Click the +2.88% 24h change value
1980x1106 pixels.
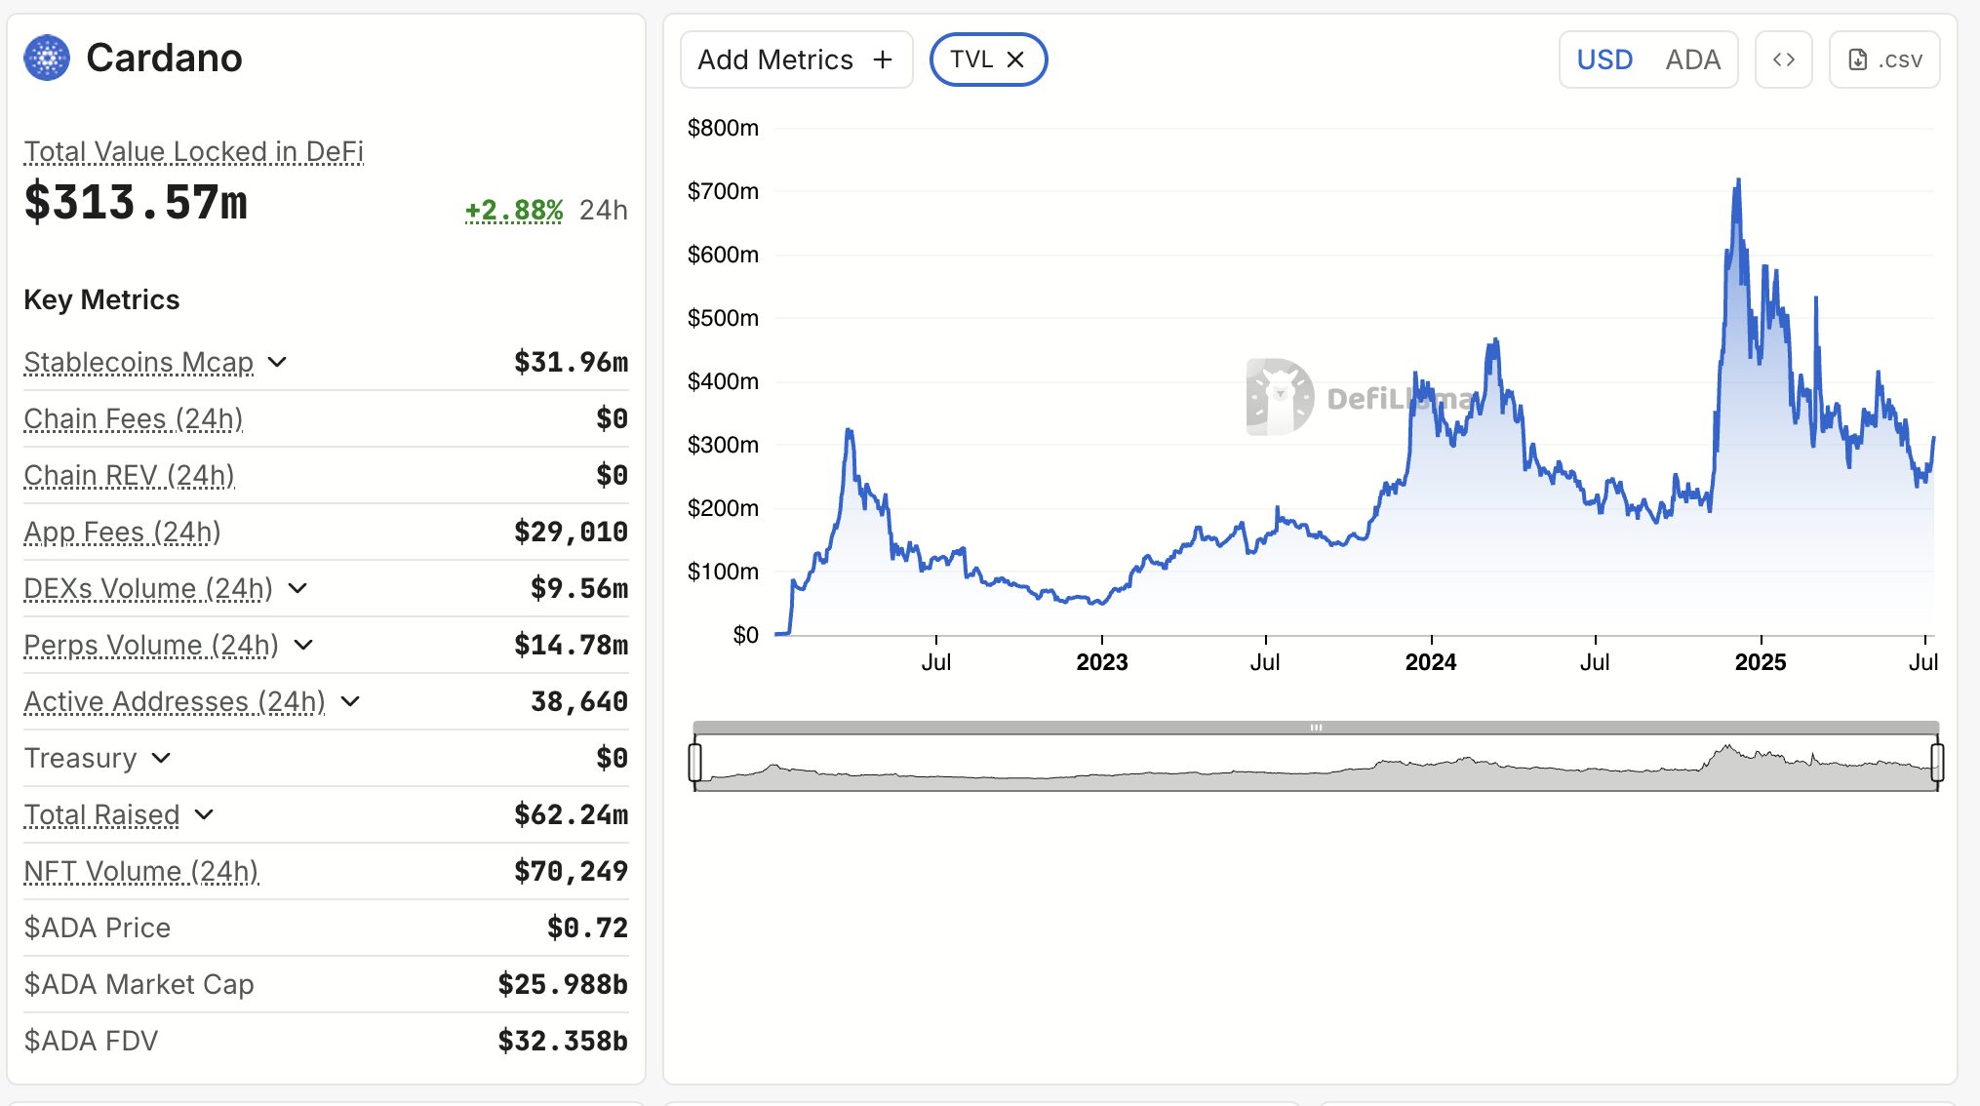tap(514, 210)
